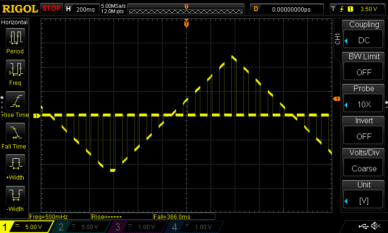Select channel 3 tab showing 1.00 V
Screen dimensions: 388x233
click(x=139, y=227)
